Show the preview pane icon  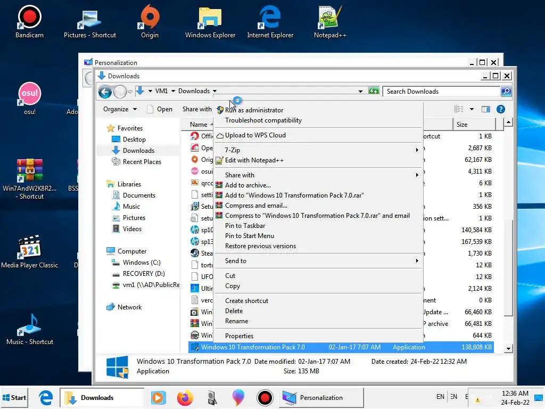tap(485, 109)
